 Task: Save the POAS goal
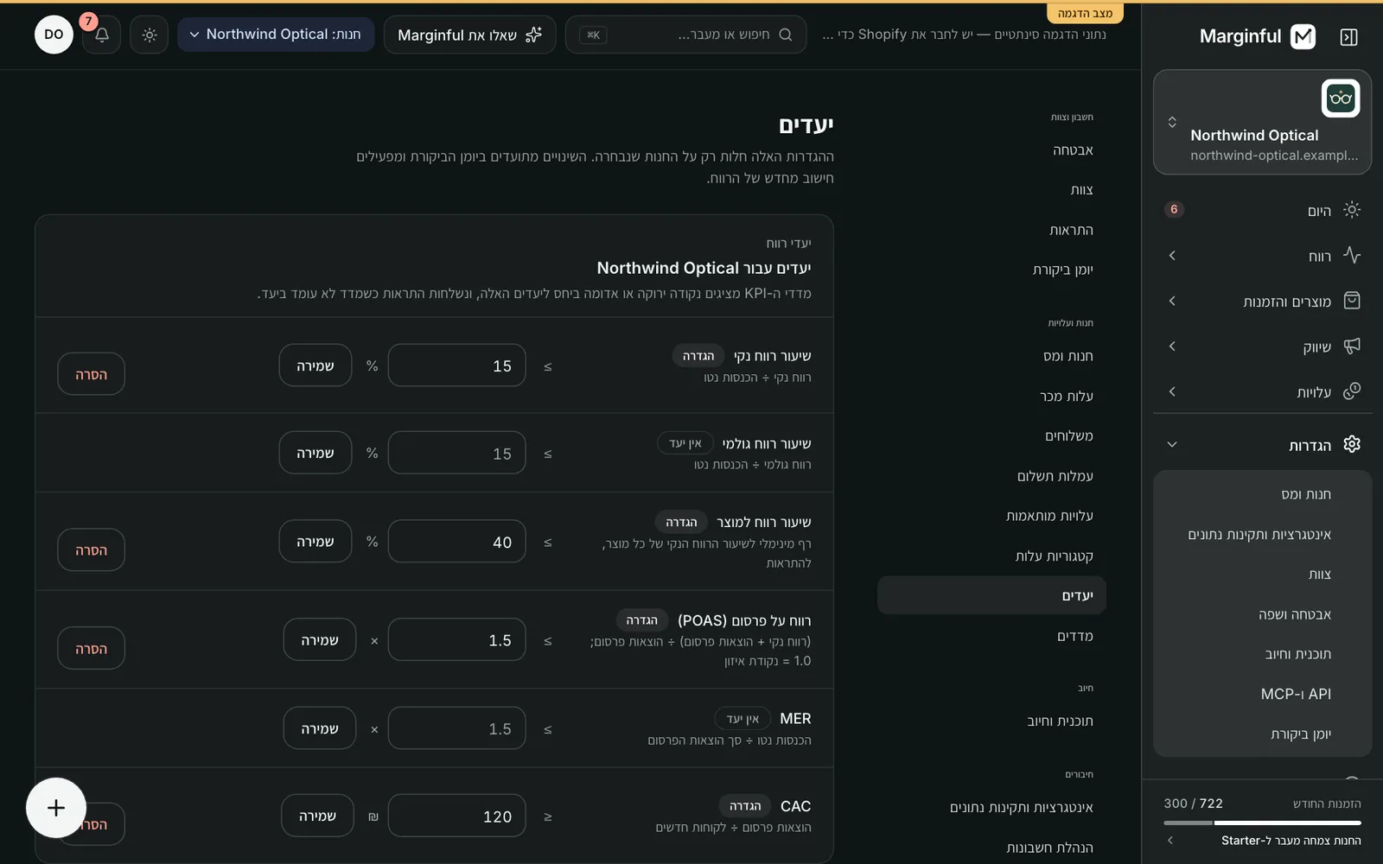click(320, 639)
